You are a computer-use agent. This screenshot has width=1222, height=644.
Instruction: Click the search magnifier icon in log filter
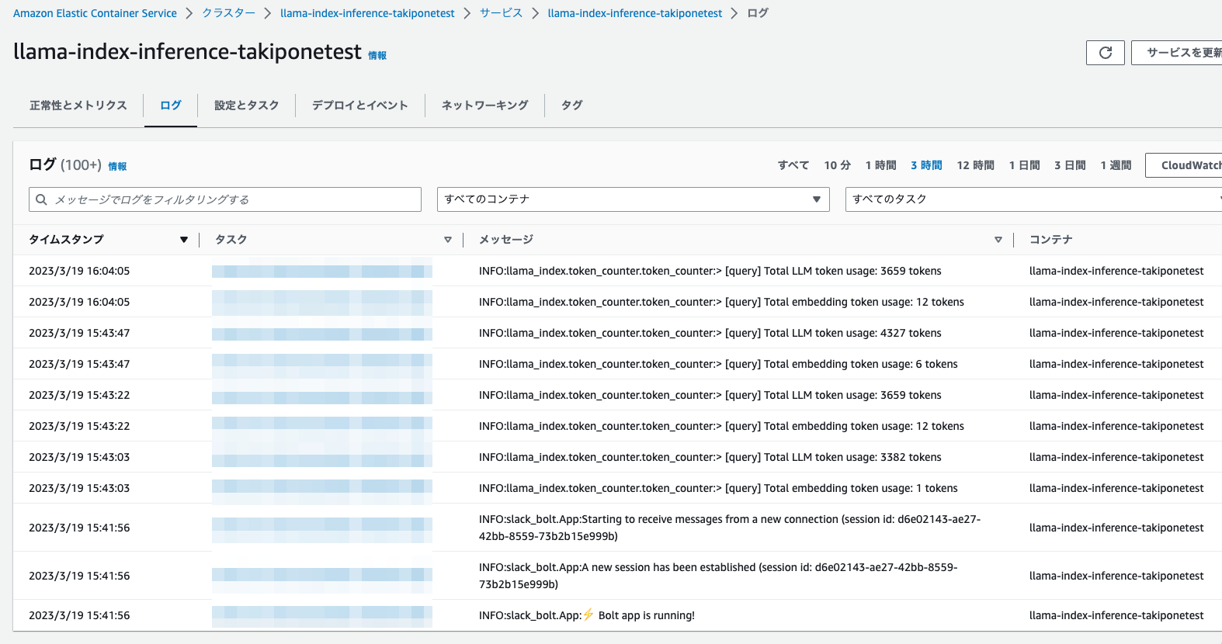click(42, 199)
